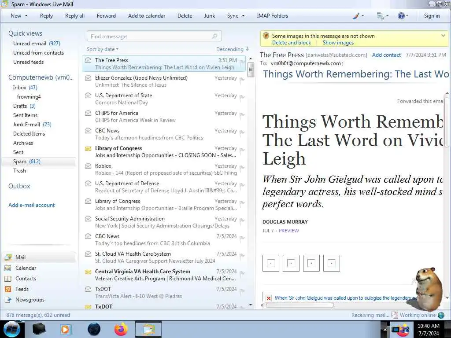Click the message list vertical scrollbar thumb
The height and width of the screenshot is (338, 451).
tap(251, 70)
